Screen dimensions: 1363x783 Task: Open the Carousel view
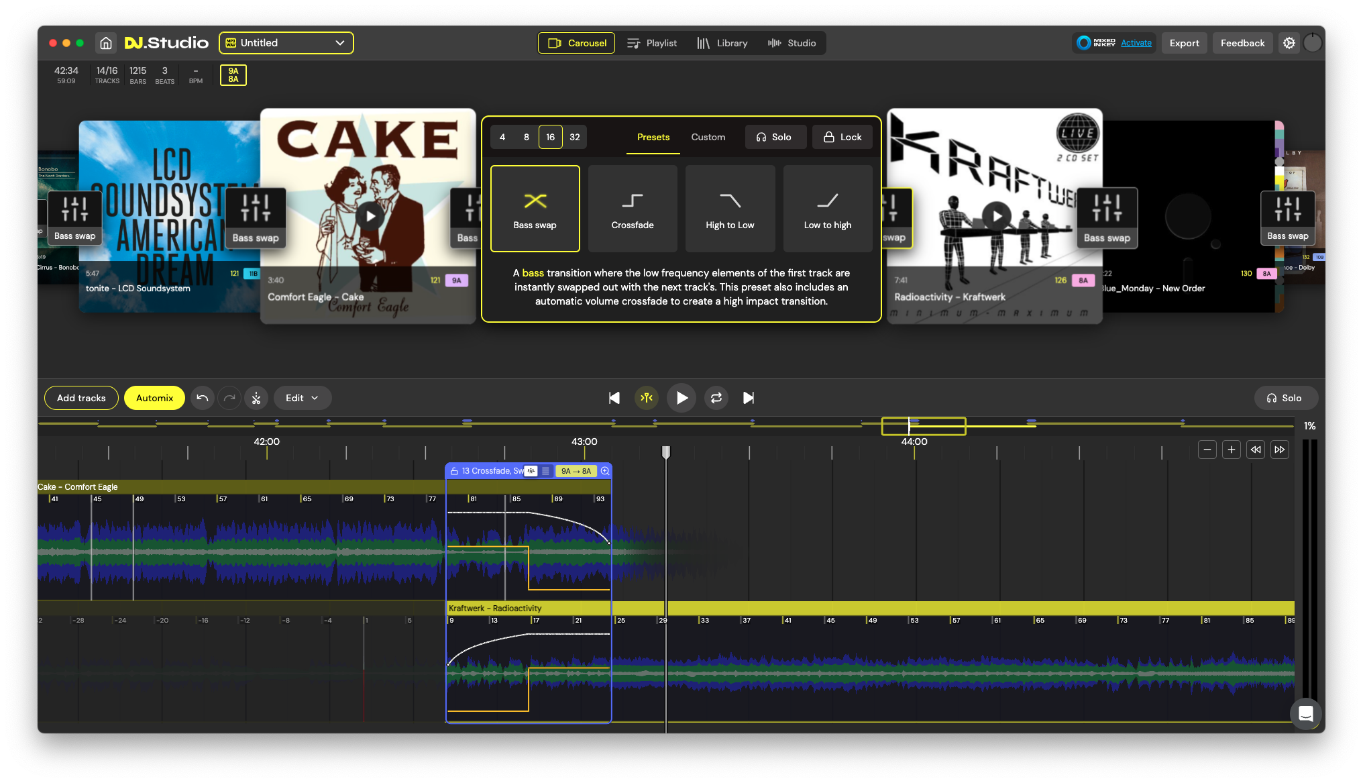[x=577, y=43]
